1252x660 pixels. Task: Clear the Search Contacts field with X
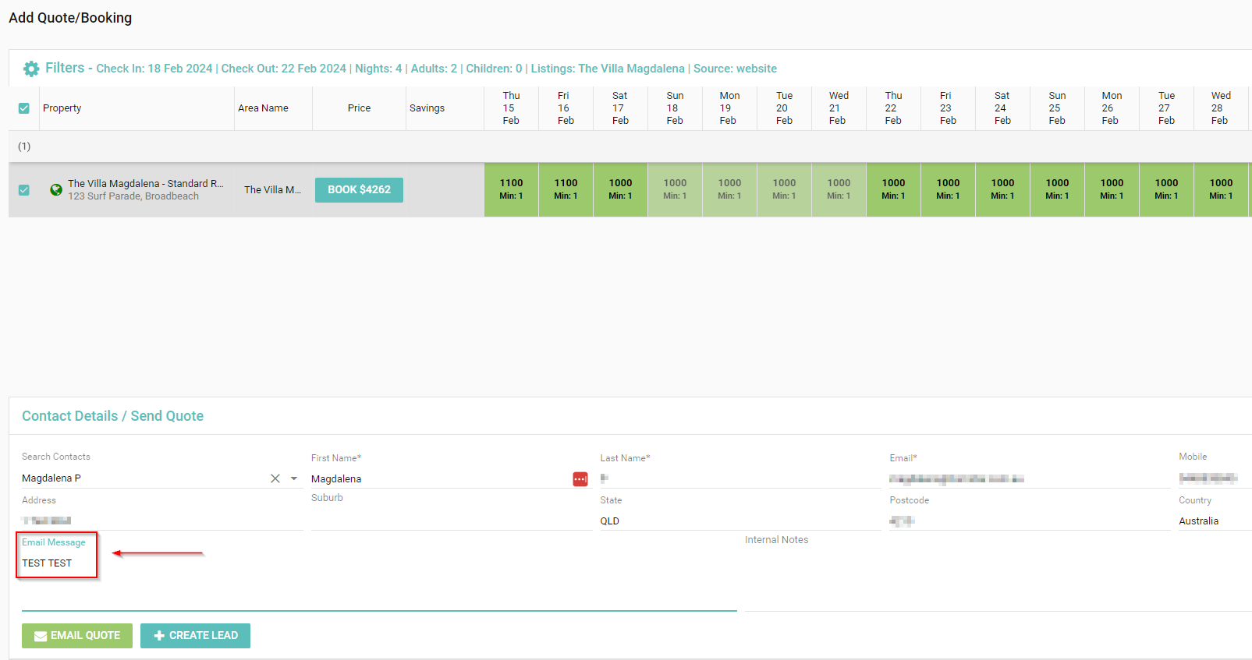click(x=275, y=478)
